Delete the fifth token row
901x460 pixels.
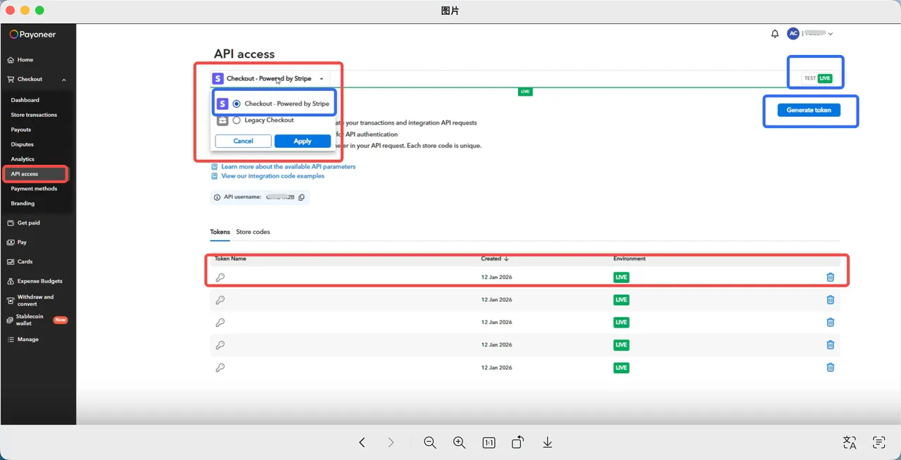click(x=830, y=368)
